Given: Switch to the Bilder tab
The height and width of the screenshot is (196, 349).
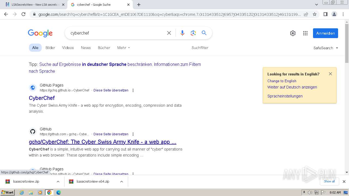Looking at the screenshot, I should tap(50, 48).
